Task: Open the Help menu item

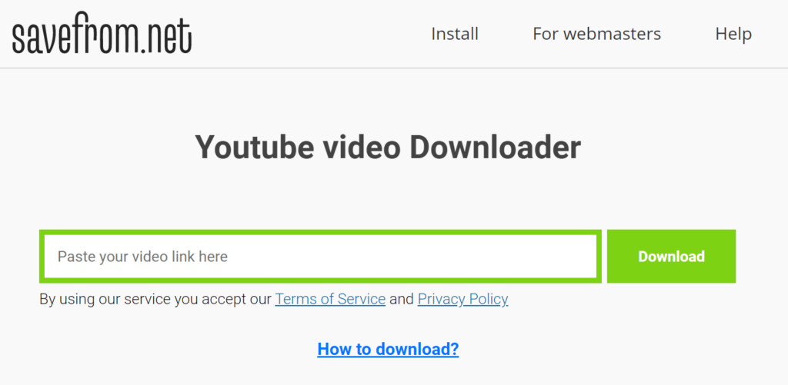Action: point(733,34)
